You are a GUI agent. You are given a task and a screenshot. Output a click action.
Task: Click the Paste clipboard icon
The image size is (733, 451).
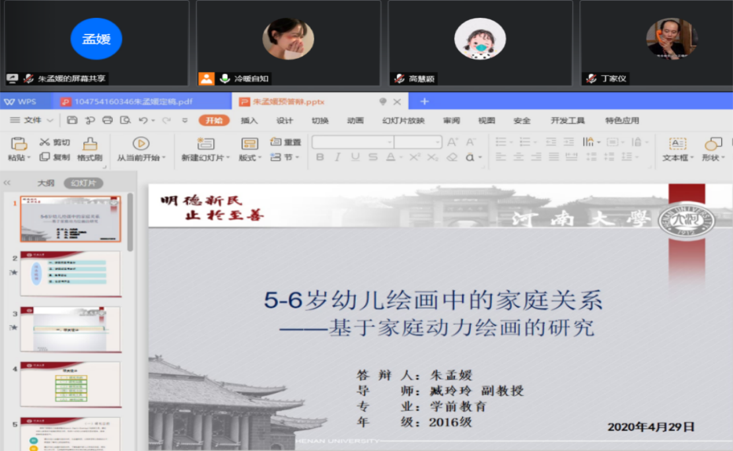point(18,143)
